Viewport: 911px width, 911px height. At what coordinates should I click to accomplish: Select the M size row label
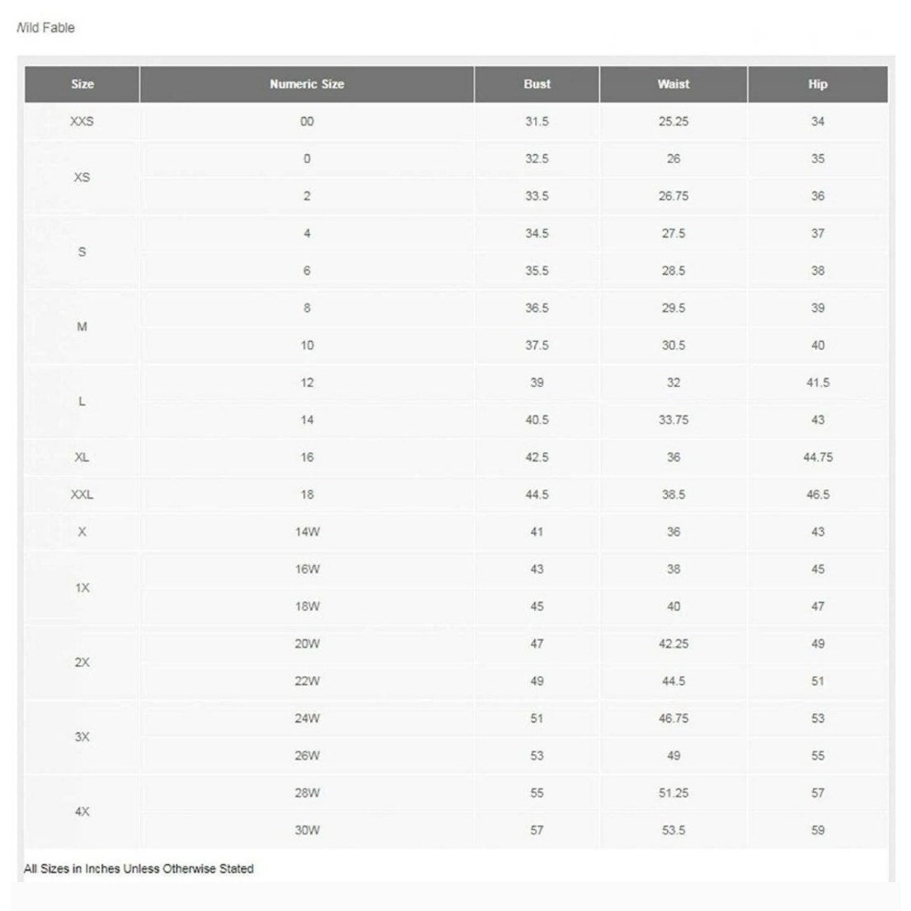click(x=82, y=326)
